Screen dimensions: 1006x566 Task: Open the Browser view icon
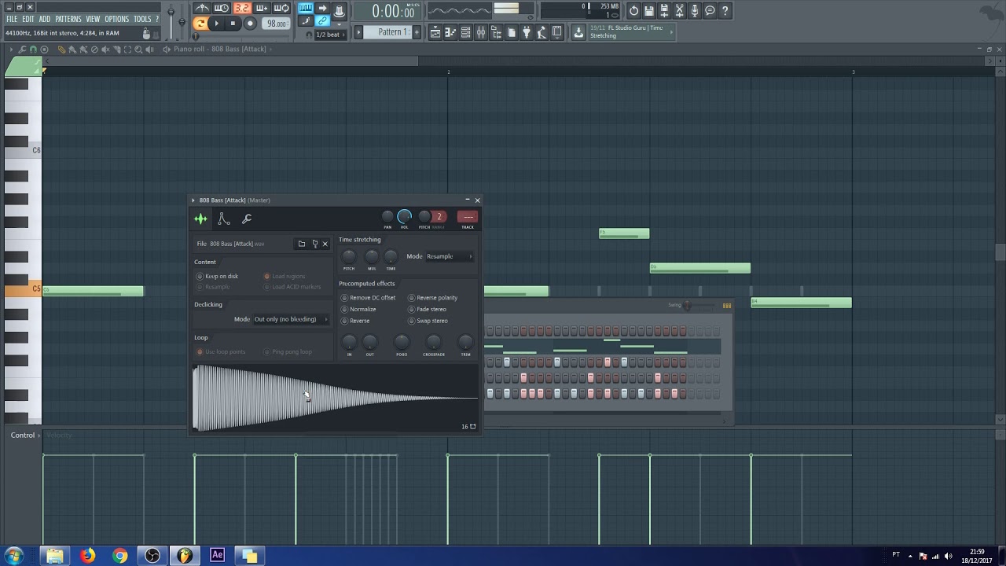pos(497,32)
